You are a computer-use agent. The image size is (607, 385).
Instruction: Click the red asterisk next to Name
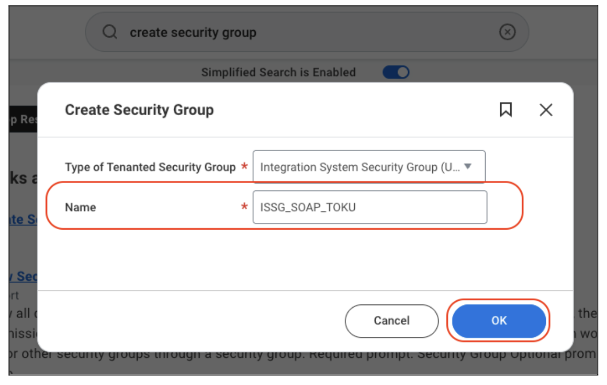244,206
